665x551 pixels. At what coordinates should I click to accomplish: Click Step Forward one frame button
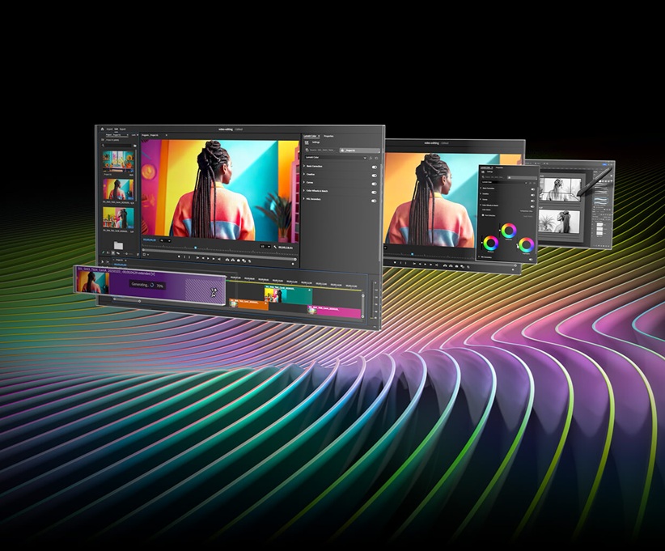pyautogui.click(x=214, y=258)
